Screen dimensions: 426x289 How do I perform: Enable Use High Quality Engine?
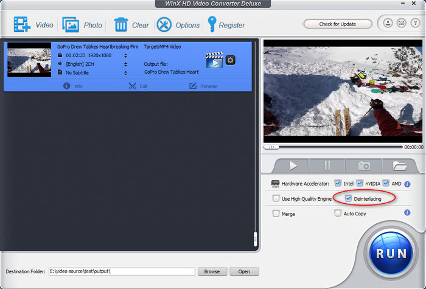[276, 198]
